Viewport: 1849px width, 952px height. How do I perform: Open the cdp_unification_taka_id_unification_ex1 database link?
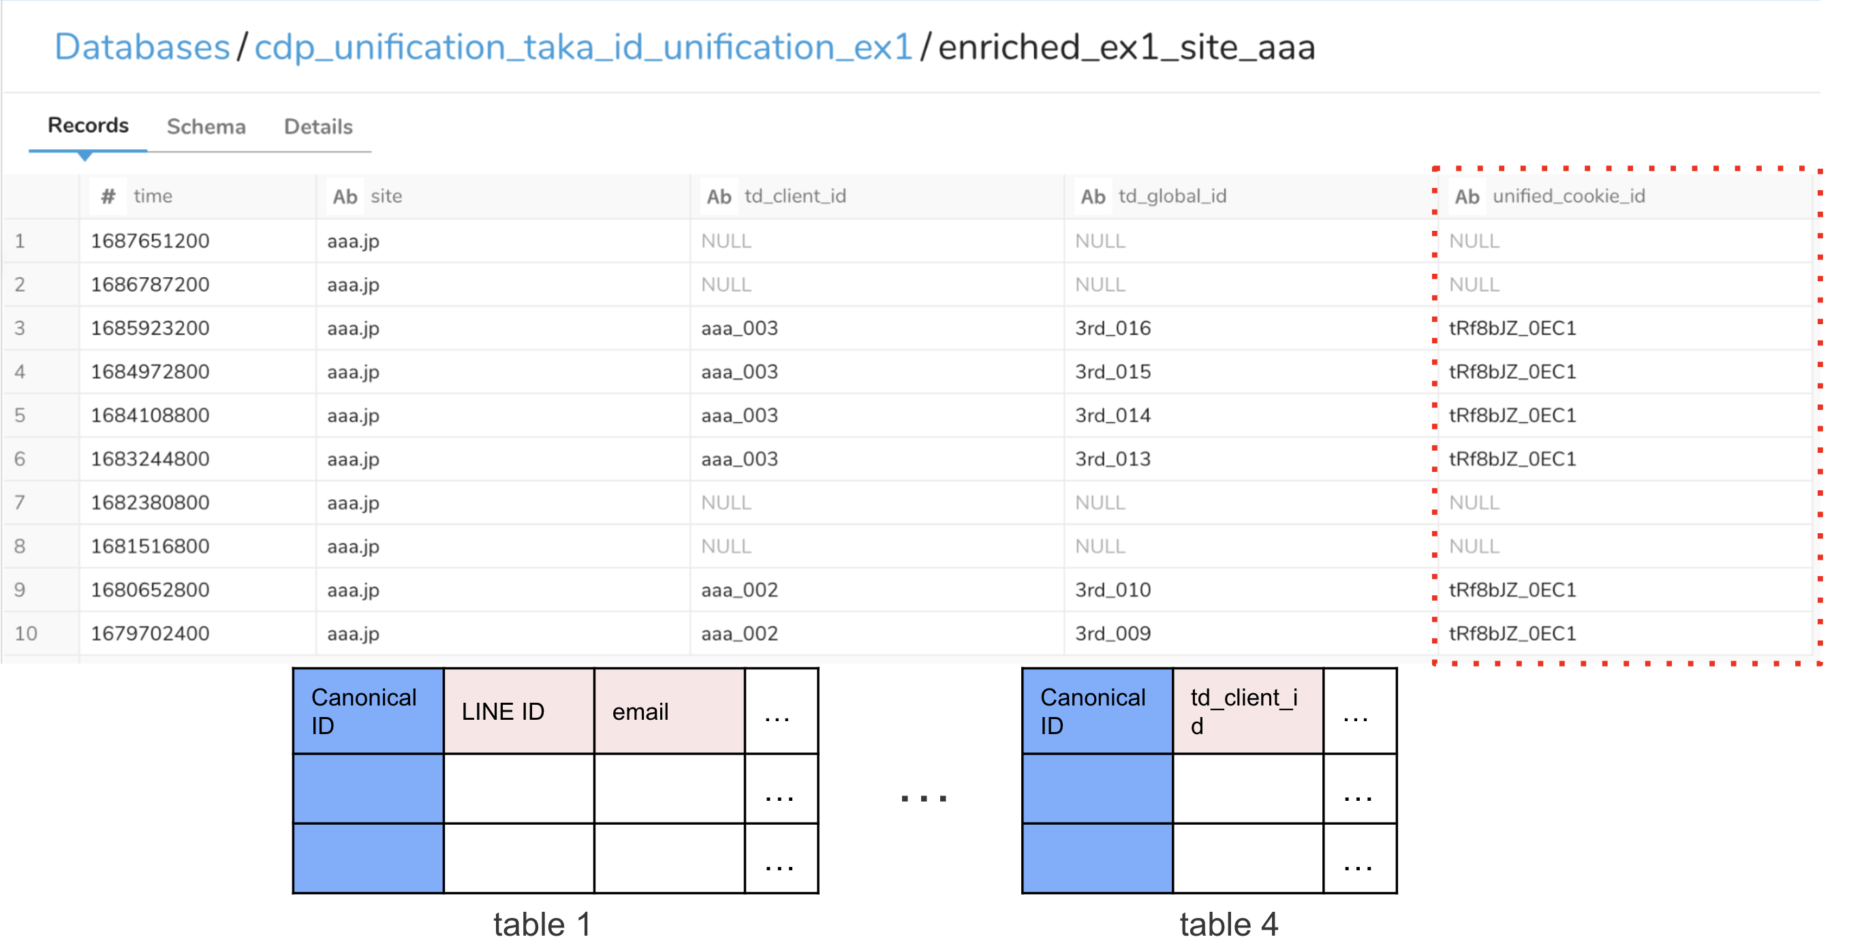tap(583, 48)
